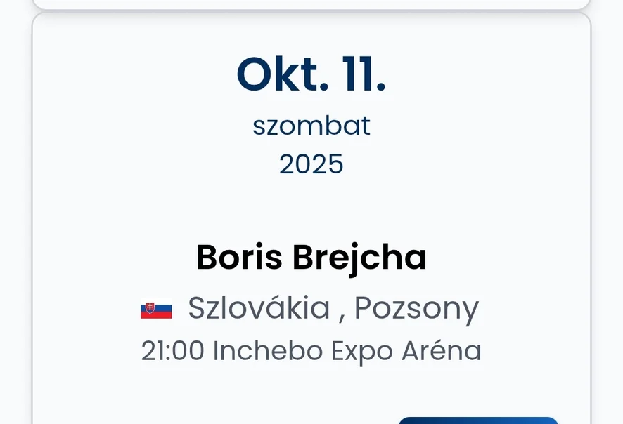Viewport: 623px width, 424px height.
Task: Click the word Boris in the title
Action: pyautogui.click(x=239, y=258)
